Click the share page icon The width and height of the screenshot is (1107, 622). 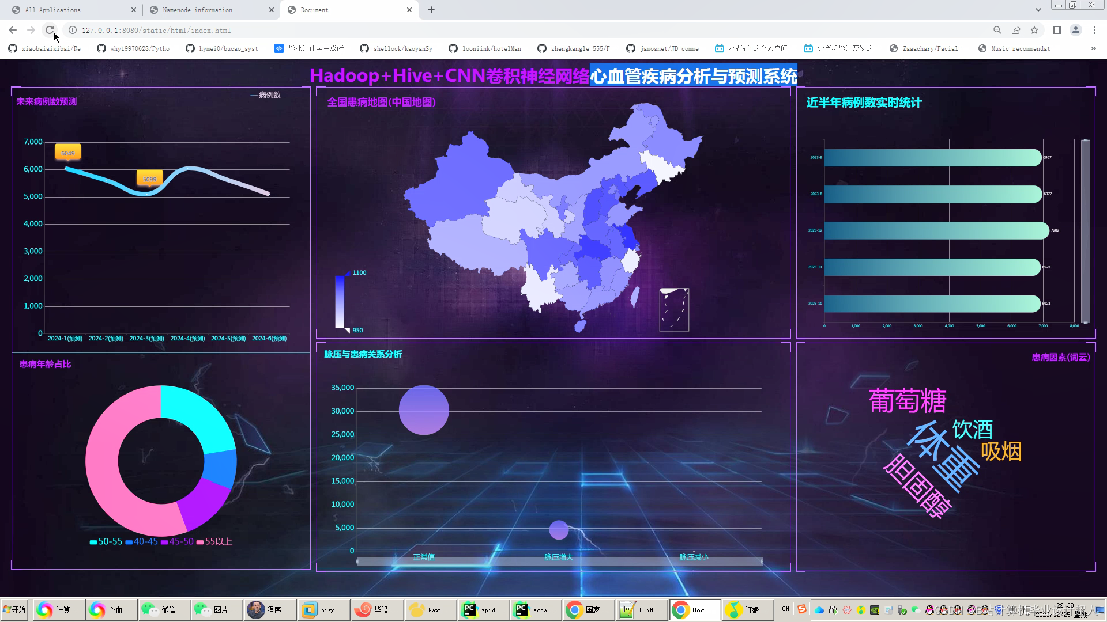tap(1016, 30)
